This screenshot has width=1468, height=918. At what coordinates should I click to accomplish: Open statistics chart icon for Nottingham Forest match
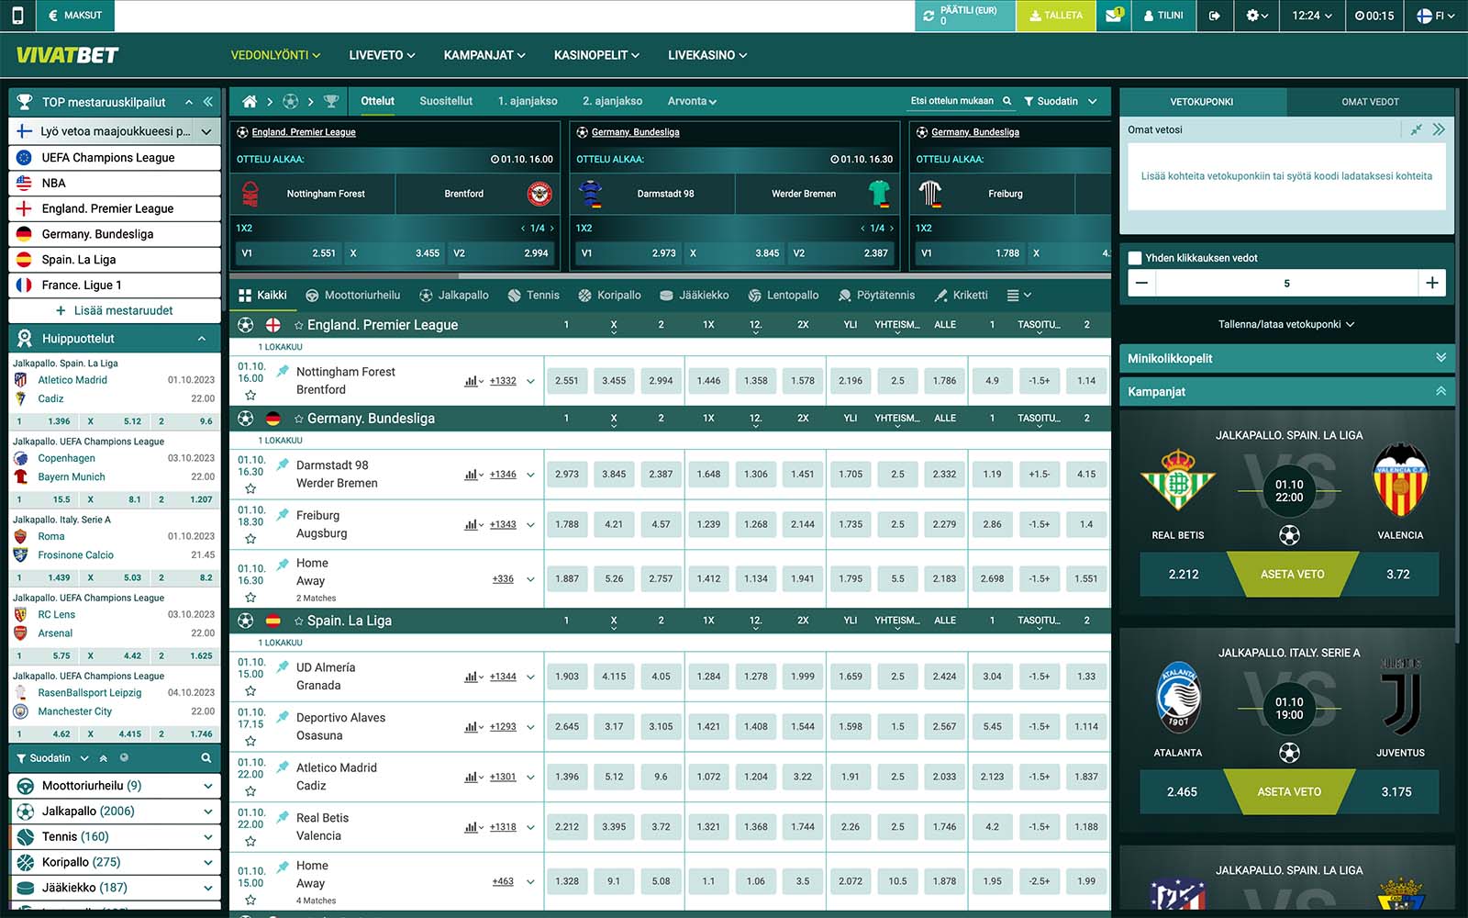[x=471, y=381]
